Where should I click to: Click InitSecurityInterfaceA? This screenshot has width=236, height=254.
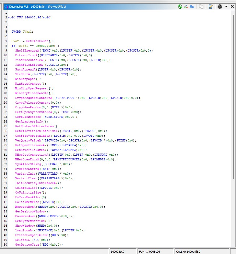coord(35,183)
